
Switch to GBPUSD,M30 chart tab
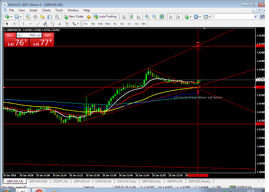click(38, 181)
